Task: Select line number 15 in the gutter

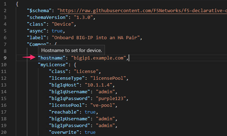Action: point(4,98)
